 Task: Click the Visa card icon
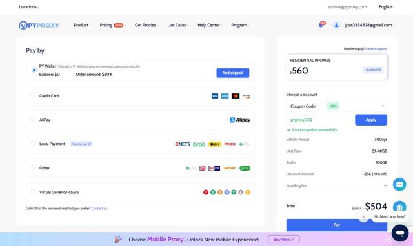pyautogui.click(x=215, y=96)
